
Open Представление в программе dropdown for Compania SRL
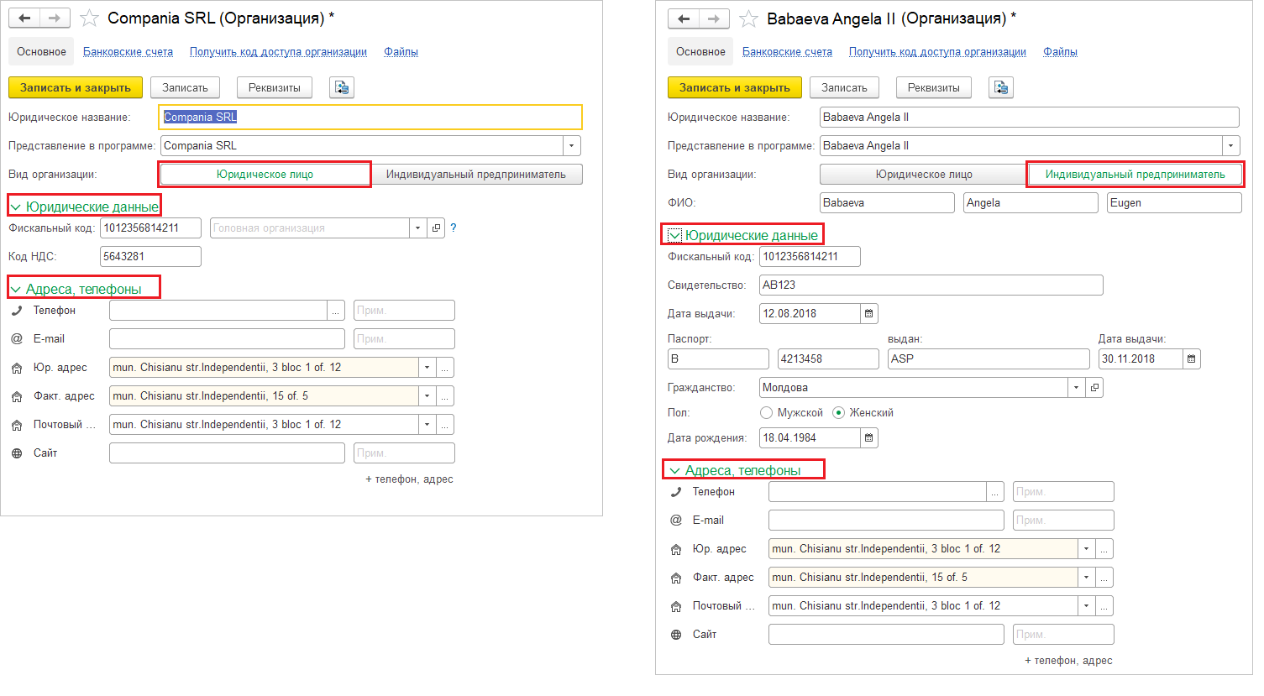(571, 146)
